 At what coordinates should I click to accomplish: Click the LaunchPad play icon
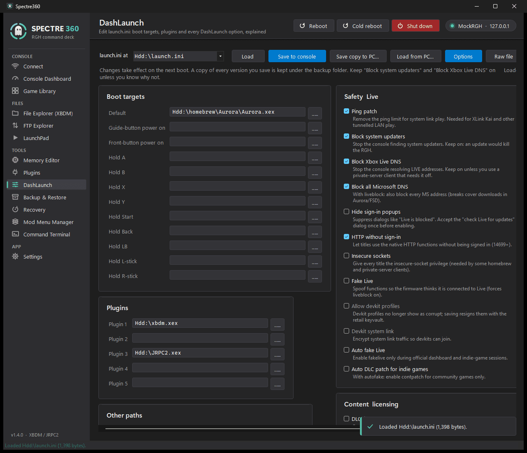point(15,138)
